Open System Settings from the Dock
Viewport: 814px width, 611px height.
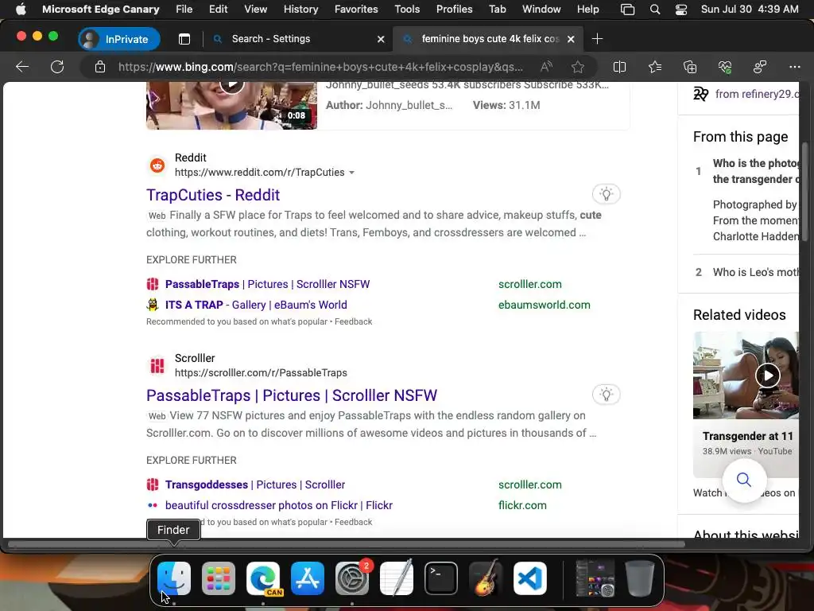click(x=352, y=578)
